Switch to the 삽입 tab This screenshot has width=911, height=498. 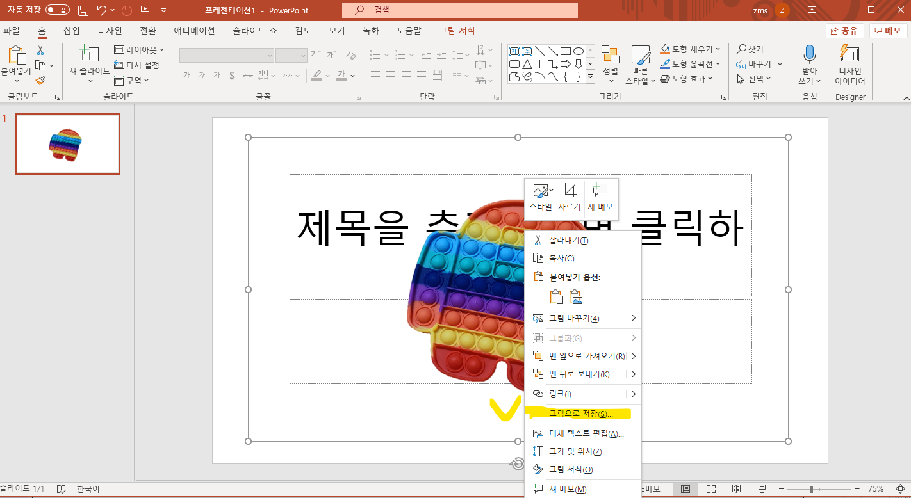[x=72, y=30]
